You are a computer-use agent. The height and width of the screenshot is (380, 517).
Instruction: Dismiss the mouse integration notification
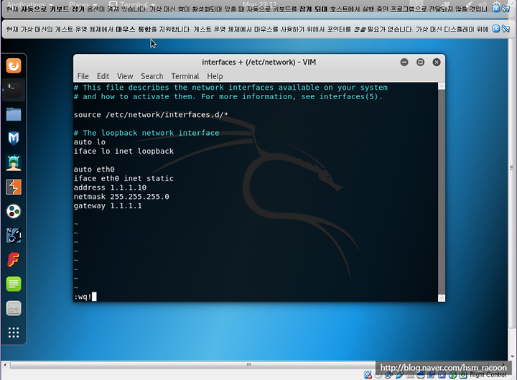[x=495, y=29]
